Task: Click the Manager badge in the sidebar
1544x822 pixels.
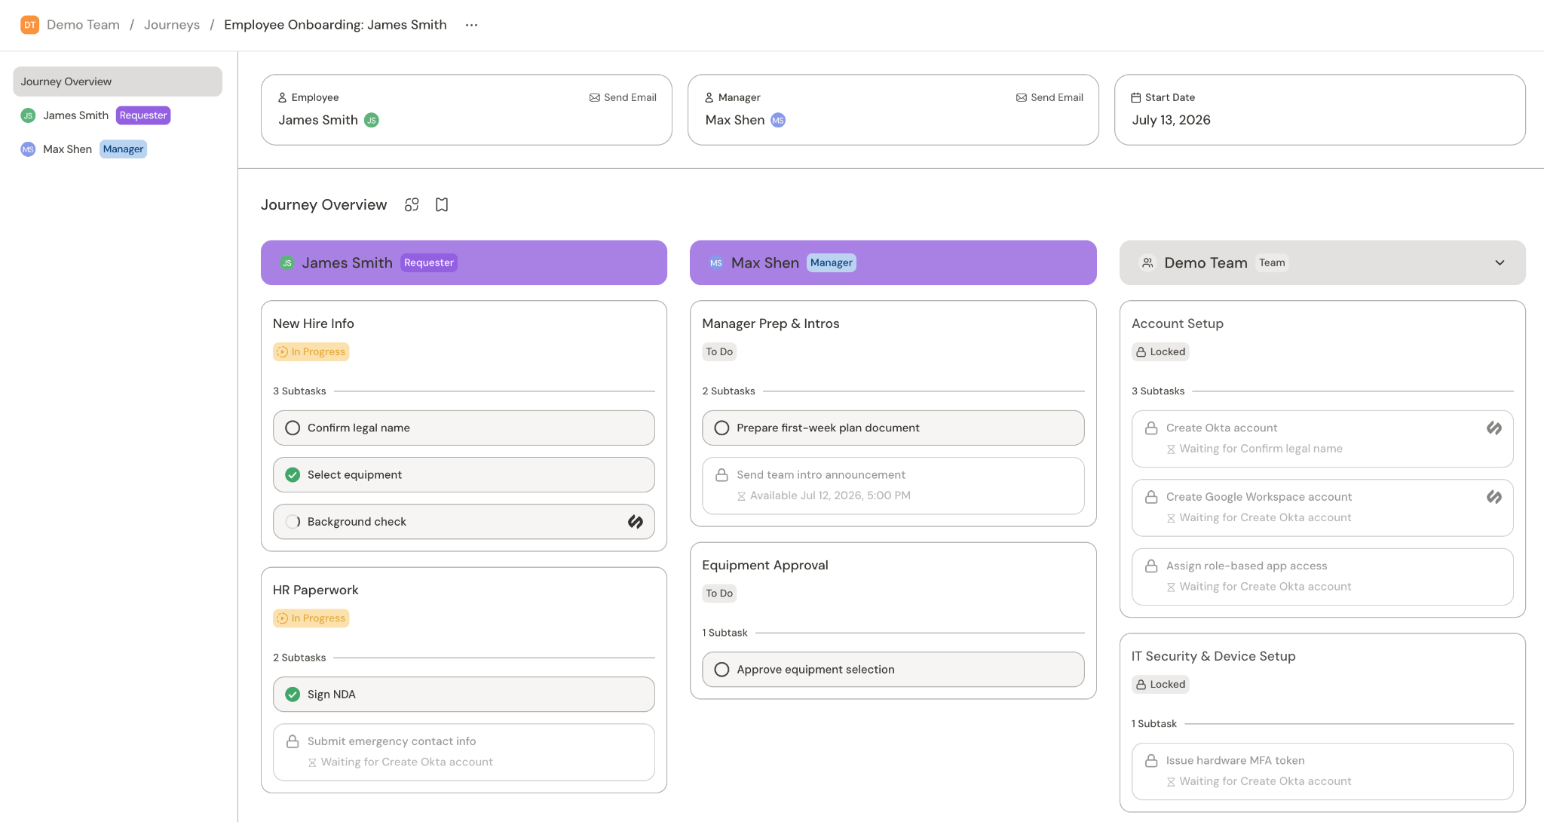Action: pos(123,149)
